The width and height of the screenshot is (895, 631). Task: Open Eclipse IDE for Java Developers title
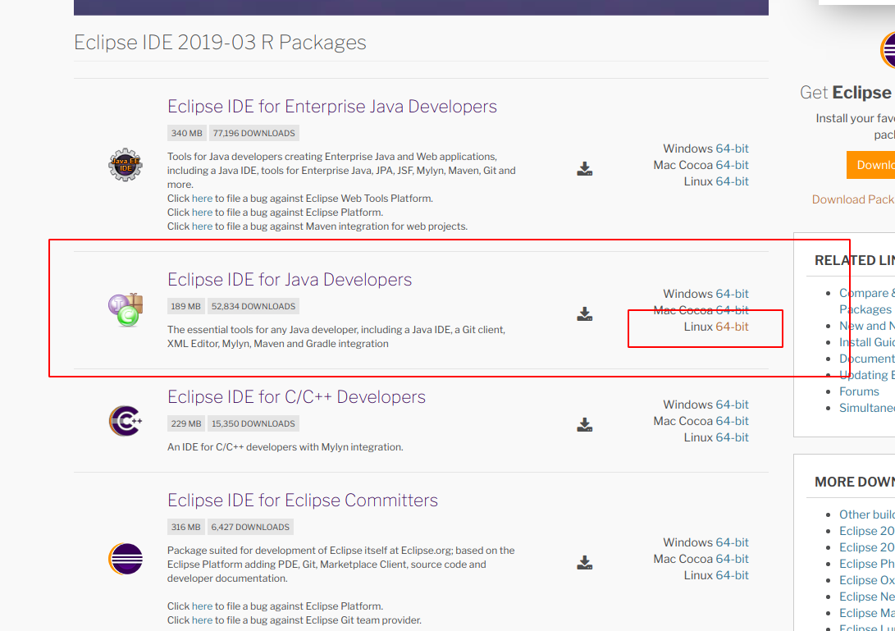pos(290,279)
